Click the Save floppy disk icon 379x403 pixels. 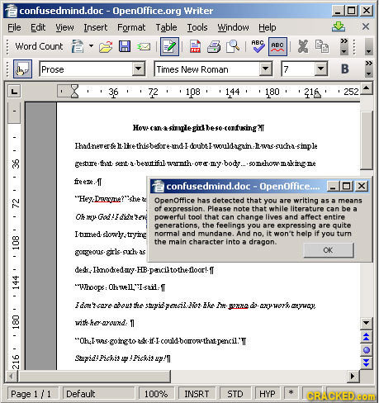click(125, 46)
